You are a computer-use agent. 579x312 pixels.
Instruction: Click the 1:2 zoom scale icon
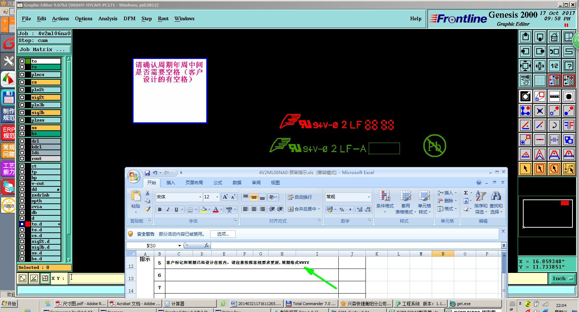click(554, 66)
